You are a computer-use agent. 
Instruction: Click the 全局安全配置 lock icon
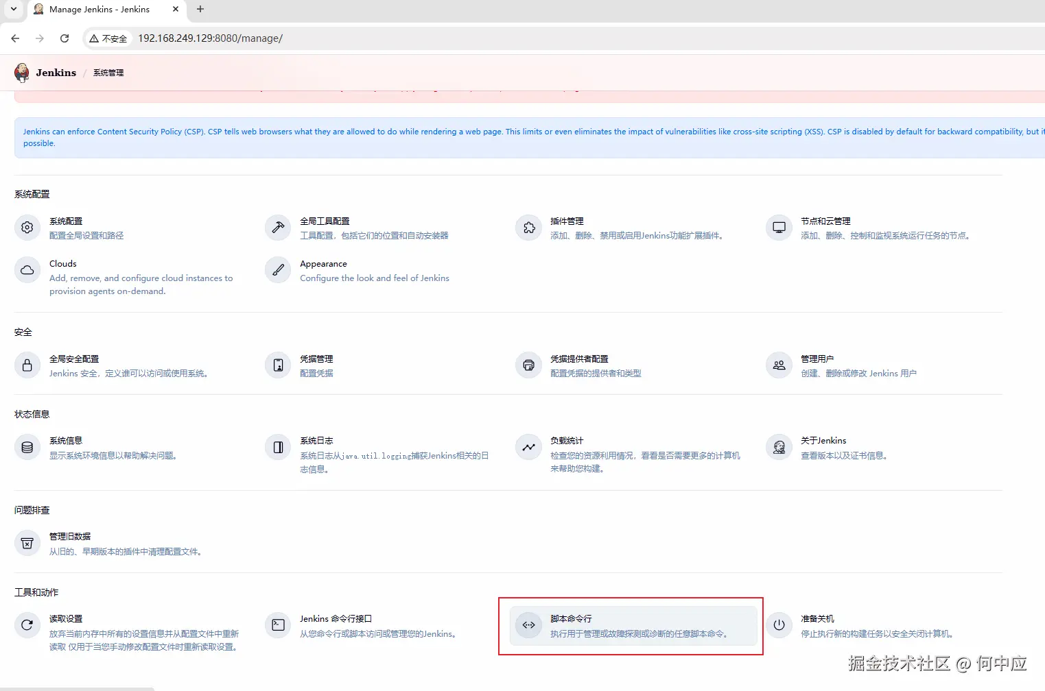click(27, 365)
